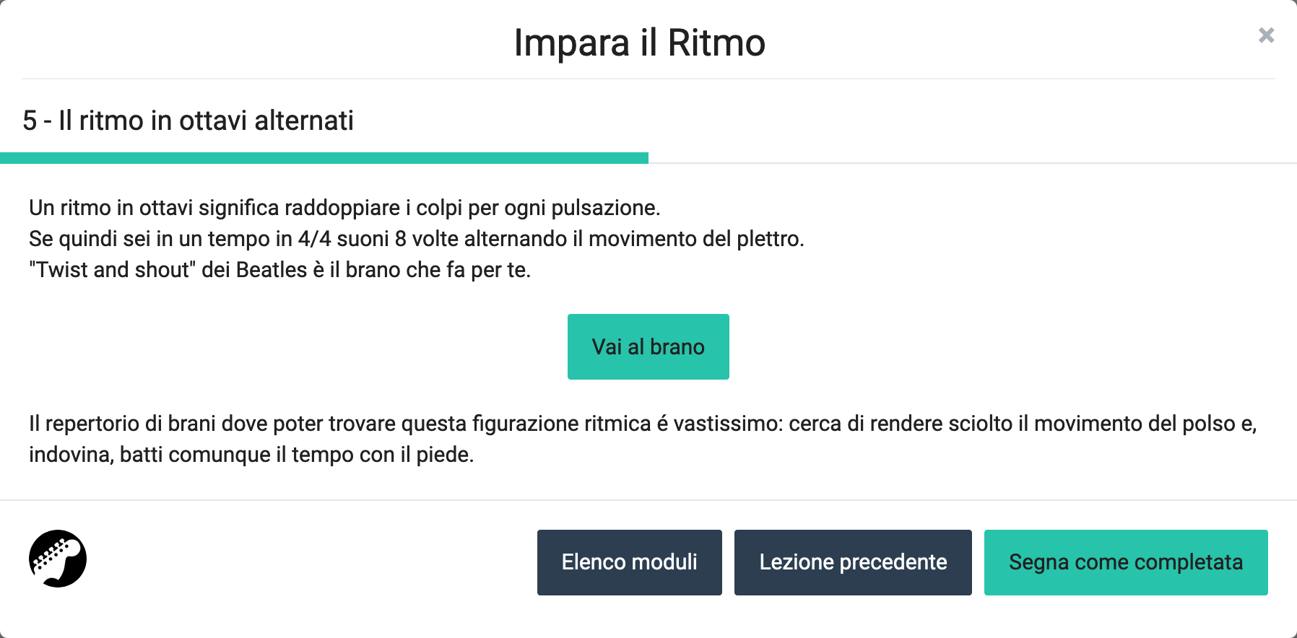The image size is (1297, 638).
Task: Click the sentence starting Un ritmo in ottavi
Action: pos(344,208)
